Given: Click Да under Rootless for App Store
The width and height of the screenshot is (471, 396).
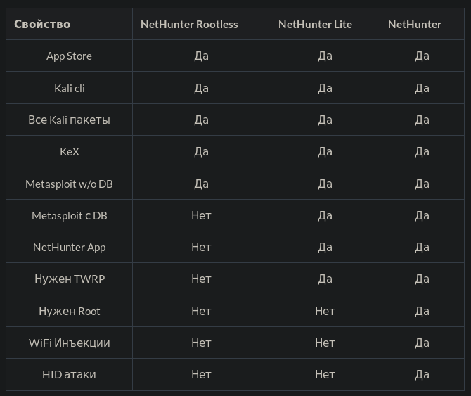Looking at the screenshot, I should coord(201,56).
